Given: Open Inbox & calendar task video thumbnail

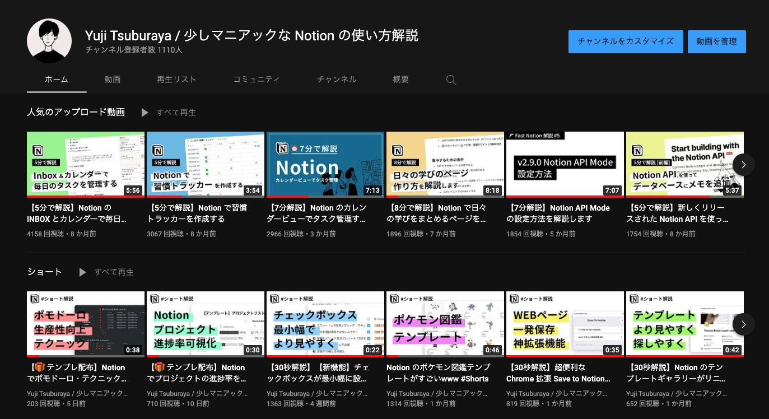Looking at the screenshot, I should 86,165.
